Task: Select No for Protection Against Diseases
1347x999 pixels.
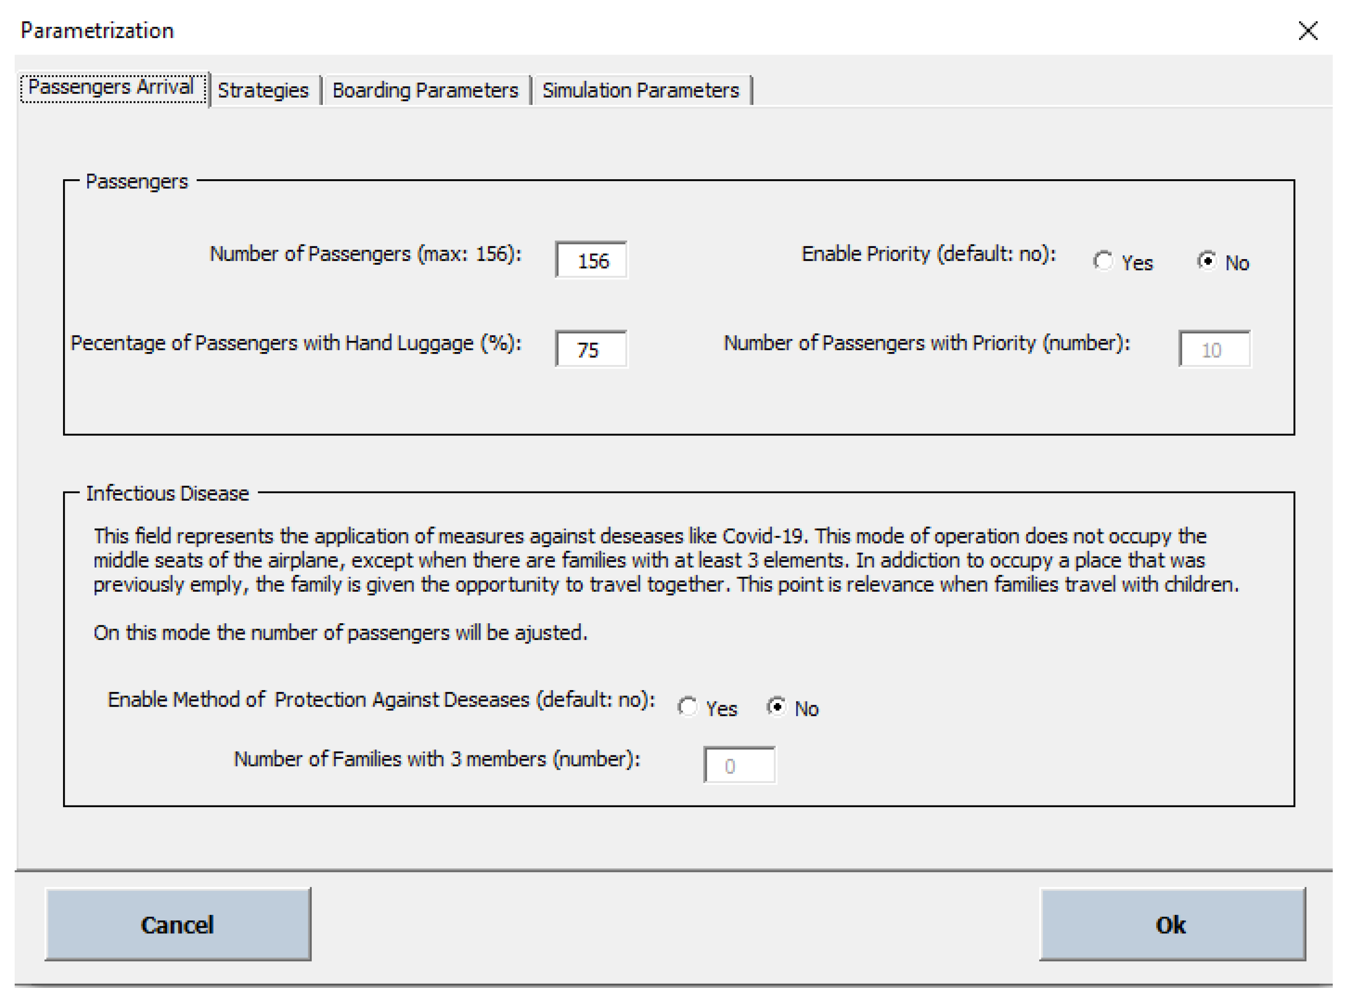Action: pos(776,706)
